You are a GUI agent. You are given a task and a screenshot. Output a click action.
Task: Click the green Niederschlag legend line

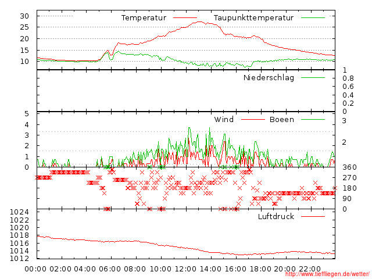(313, 77)
